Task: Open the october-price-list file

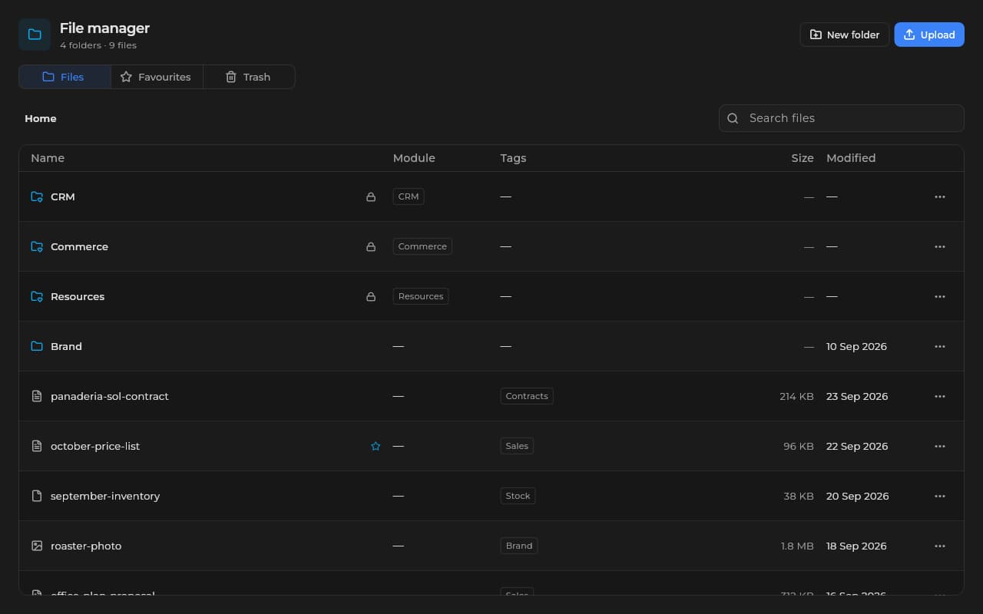Action: 95,446
